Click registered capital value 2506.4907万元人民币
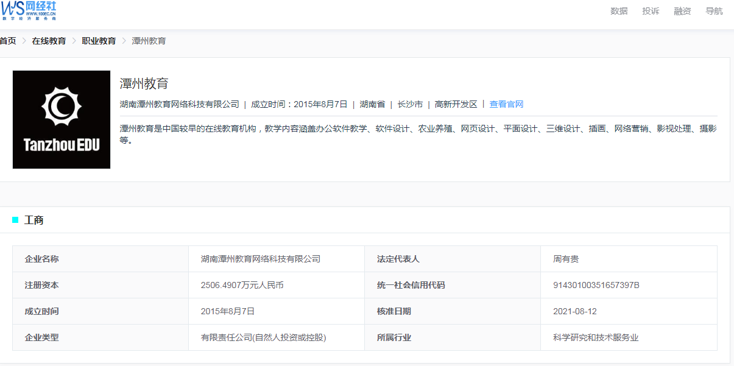This screenshot has height=366, width=734. tap(242, 285)
